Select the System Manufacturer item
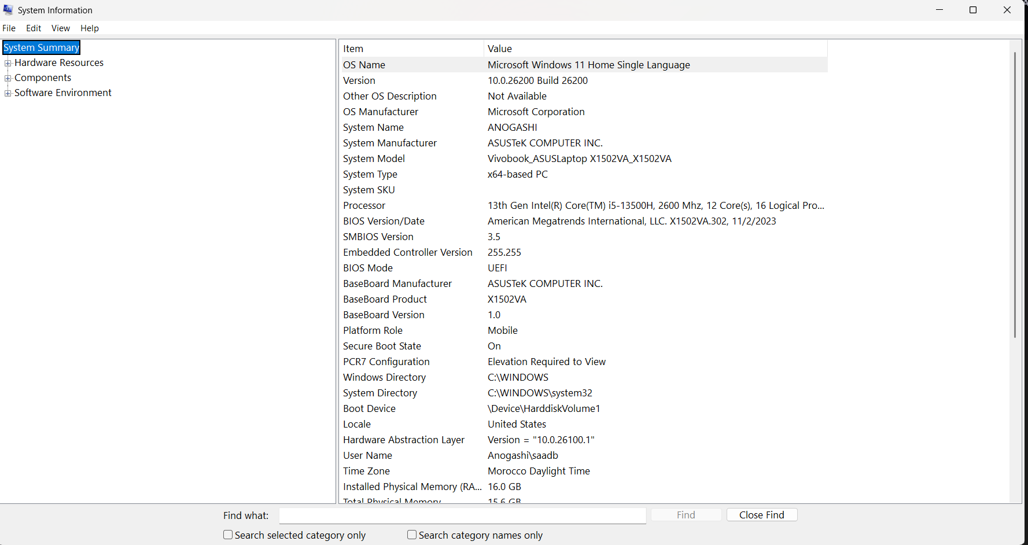The height and width of the screenshot is (545, 1028). (x=390, y=143)
